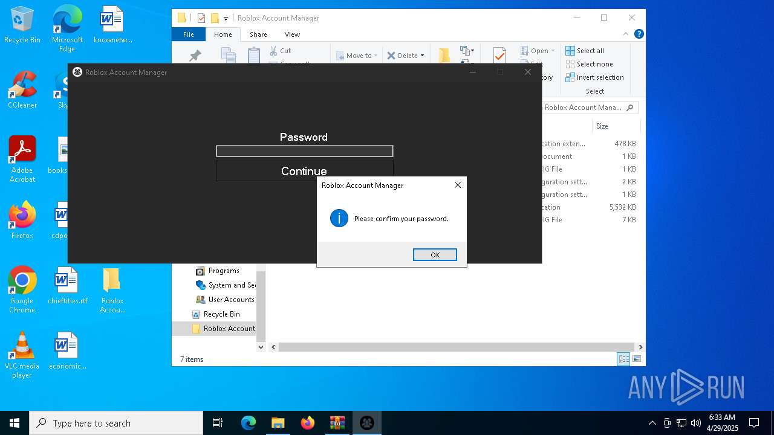Image resolution: width=774 pixels, height=435 pixels.
Task: Open Firefox desktop shortcut
Action: [x=22, y=221]
